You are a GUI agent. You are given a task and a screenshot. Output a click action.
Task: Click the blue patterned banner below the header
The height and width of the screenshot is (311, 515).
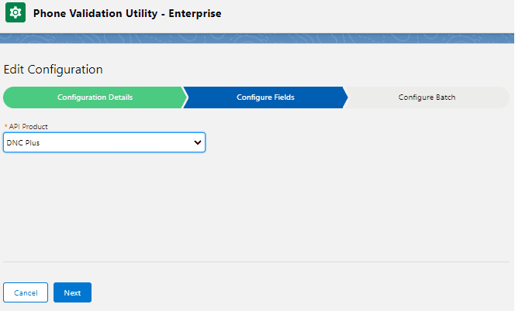(x=256, y=39)
